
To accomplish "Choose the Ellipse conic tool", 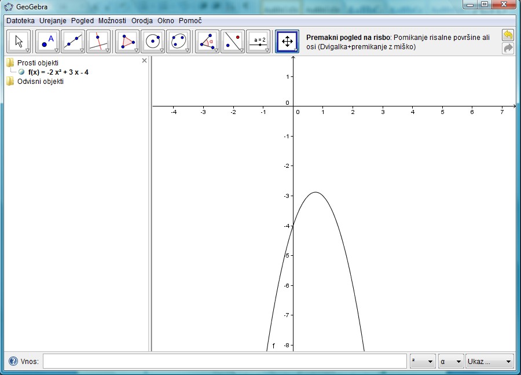I will pyautogui.click(x=178, y=42).
